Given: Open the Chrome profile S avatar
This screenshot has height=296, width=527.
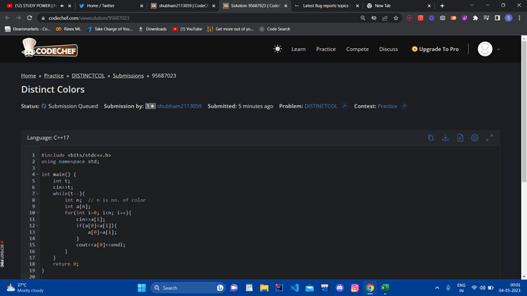Looking at the screenshot, I should point(509,18).
